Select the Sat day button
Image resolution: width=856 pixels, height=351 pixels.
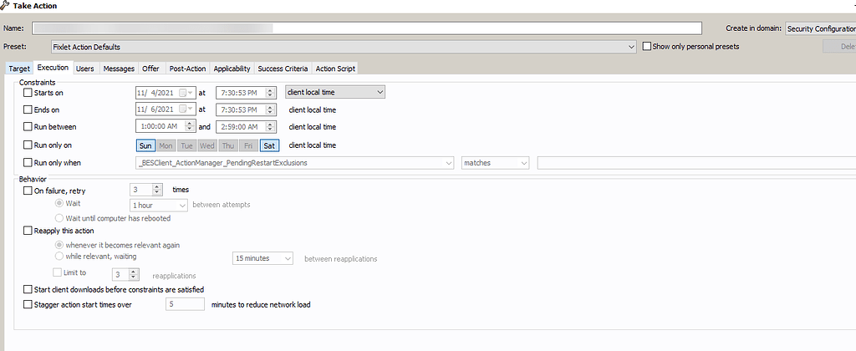269,145
